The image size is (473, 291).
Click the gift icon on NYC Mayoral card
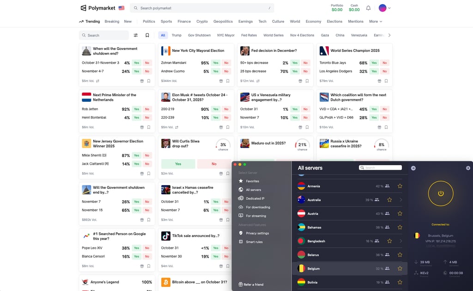point(221,81)
